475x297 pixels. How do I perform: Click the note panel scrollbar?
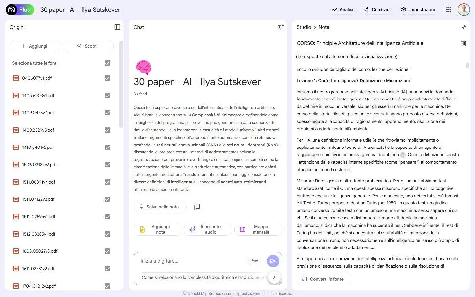(467, 65)
